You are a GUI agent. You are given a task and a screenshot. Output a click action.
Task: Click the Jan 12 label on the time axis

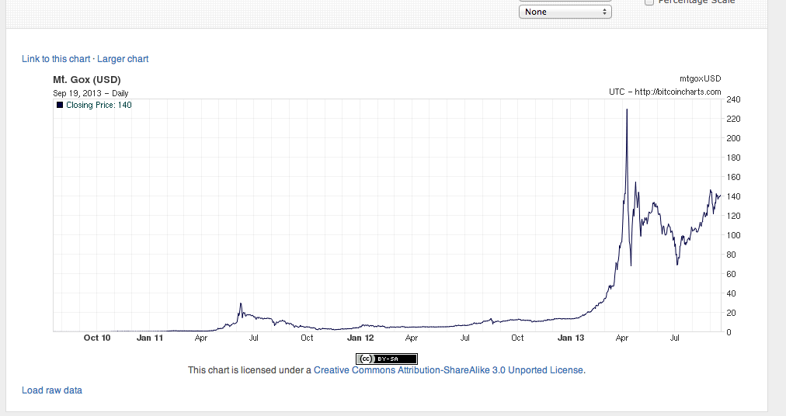pos(360,338)
